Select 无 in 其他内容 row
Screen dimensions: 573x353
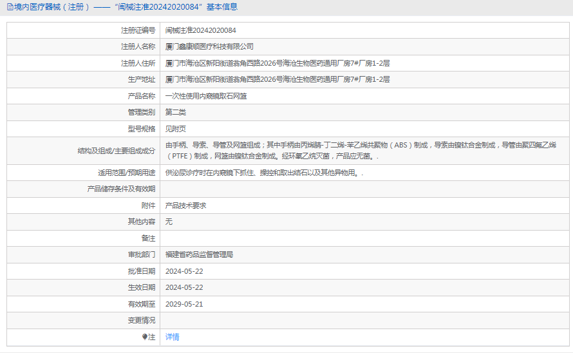coord(169,222)
